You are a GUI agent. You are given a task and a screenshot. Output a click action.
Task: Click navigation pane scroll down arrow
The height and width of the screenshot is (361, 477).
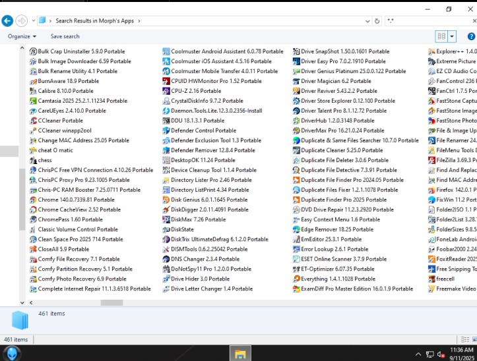(x=22, y=302)
